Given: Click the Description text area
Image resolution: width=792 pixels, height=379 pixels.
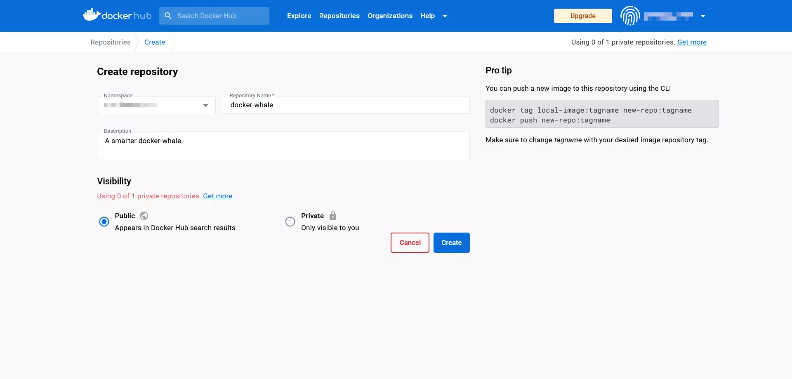Looking at the screenshot, I should point(283,145).
